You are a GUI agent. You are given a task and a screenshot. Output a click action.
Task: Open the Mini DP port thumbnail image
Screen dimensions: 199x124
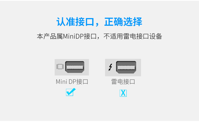[72, 67]
